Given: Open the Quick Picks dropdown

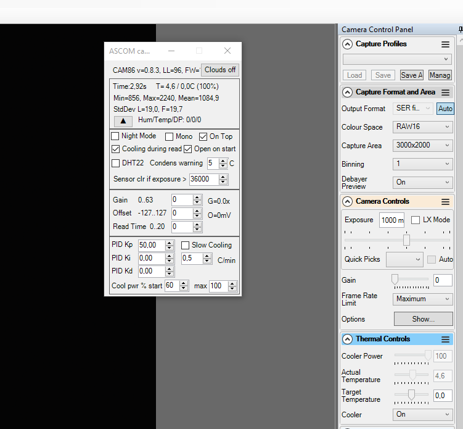Looking at the screenshot, I should pos(404,260).
